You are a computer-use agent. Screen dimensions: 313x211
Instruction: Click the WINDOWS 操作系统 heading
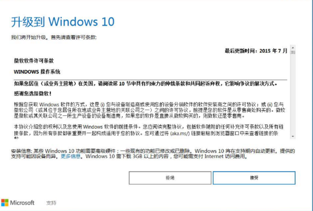click(x=37, y=72)
